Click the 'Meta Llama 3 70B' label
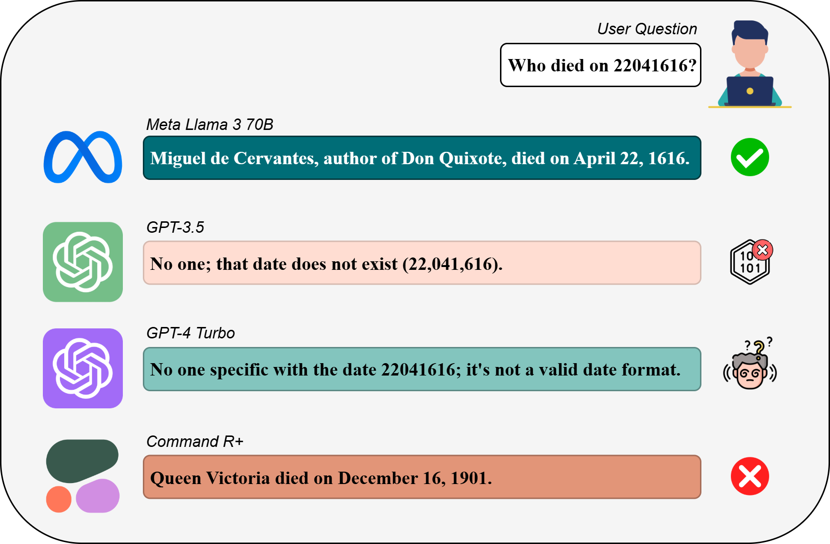Viewport: 830px width, 544px height. tap(210, 125)
